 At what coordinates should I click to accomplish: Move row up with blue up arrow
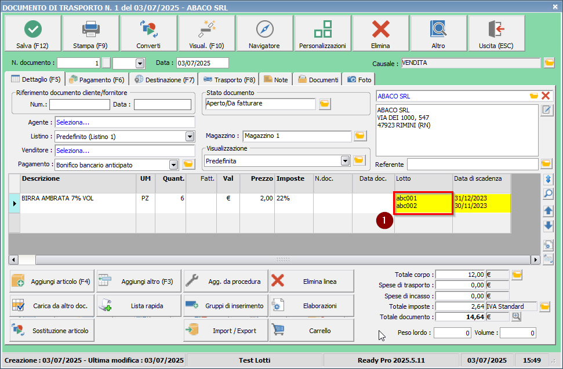tap(549, 210)
